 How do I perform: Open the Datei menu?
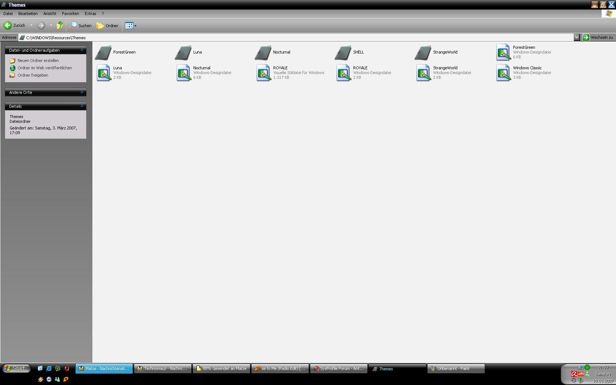(x=8, y=14)
